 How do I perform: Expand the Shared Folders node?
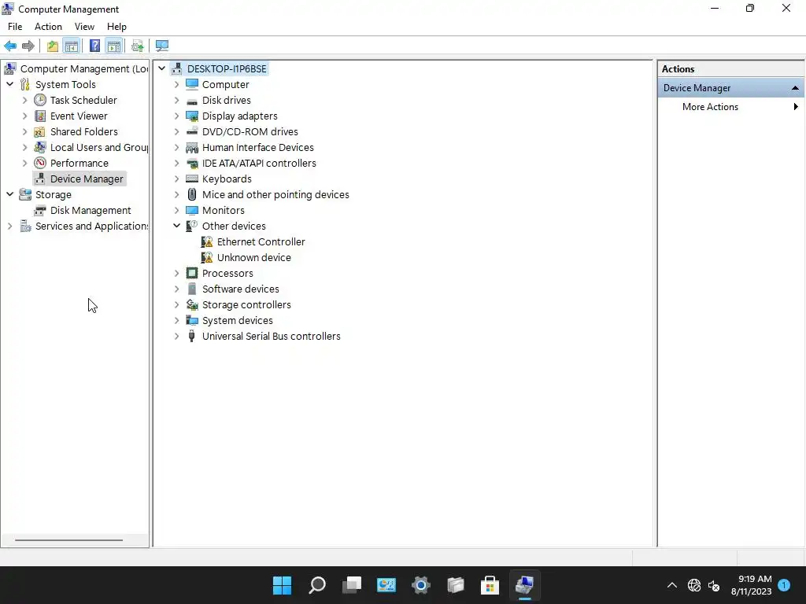(24, 132)
